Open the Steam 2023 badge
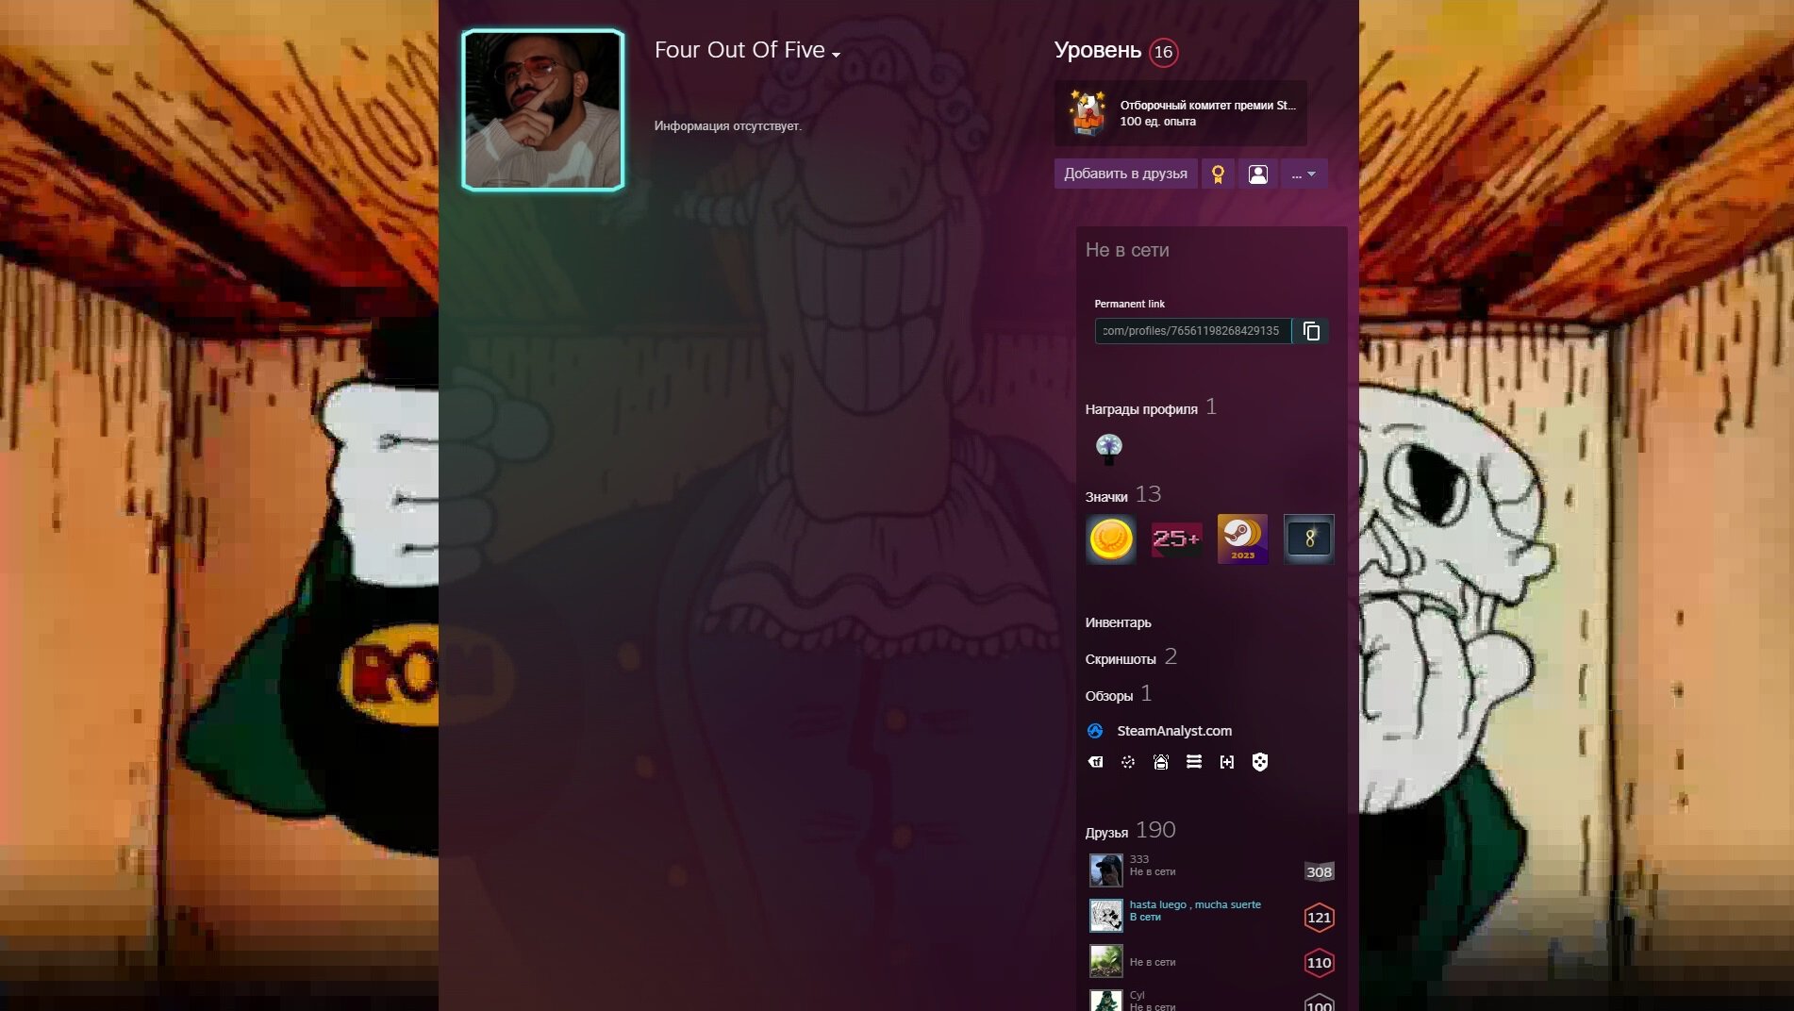Viewport: 1794px width, 1011px height. tap(1243, 539)
